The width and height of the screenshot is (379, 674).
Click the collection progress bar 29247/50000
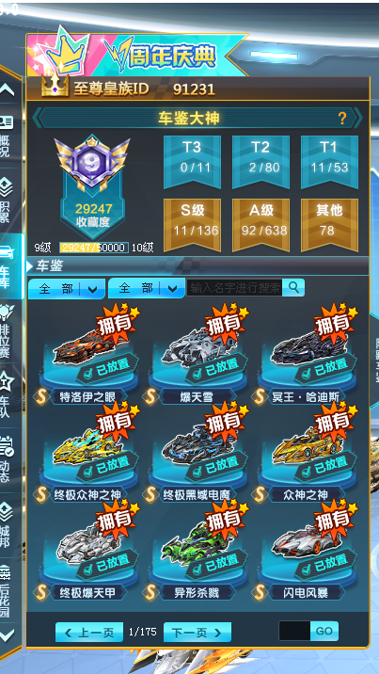[x=93, y=248]
